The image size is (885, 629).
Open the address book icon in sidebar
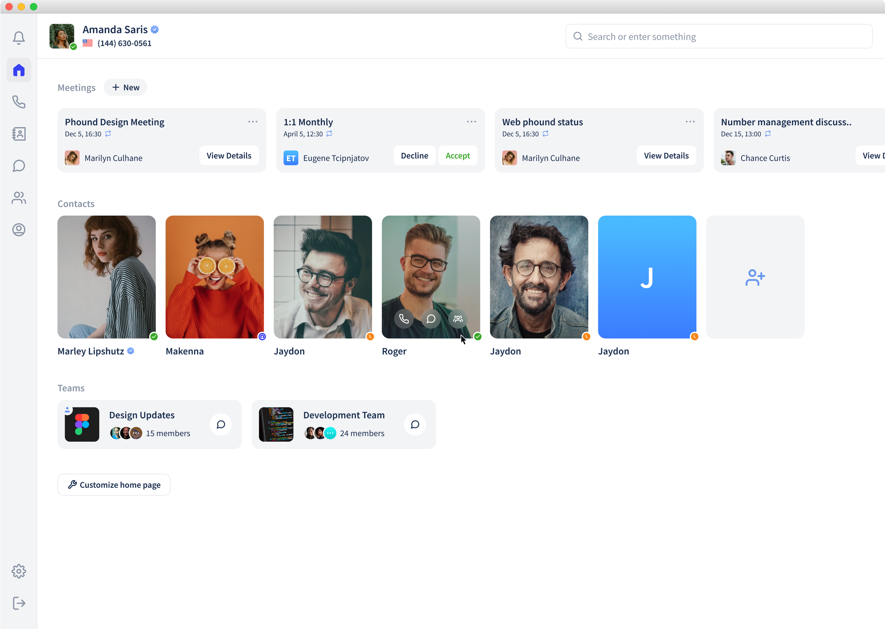tap(19, 134)
